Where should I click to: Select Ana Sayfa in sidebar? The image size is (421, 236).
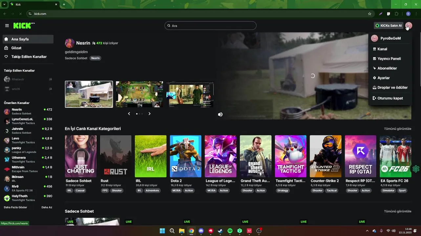pos(28,39)
